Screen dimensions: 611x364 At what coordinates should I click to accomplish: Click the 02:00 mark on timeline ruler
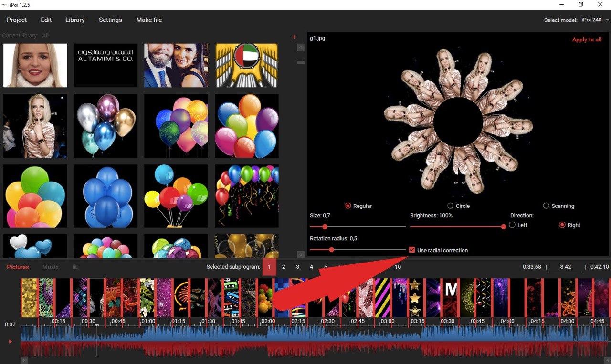[x=268, y=321]
